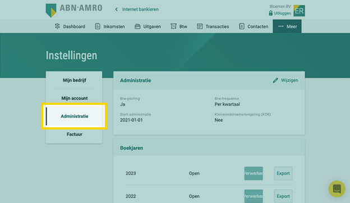Click the lock icon next to Uitloggen
The height and width of the screenshot is (203, 350).
pos(270,13)
